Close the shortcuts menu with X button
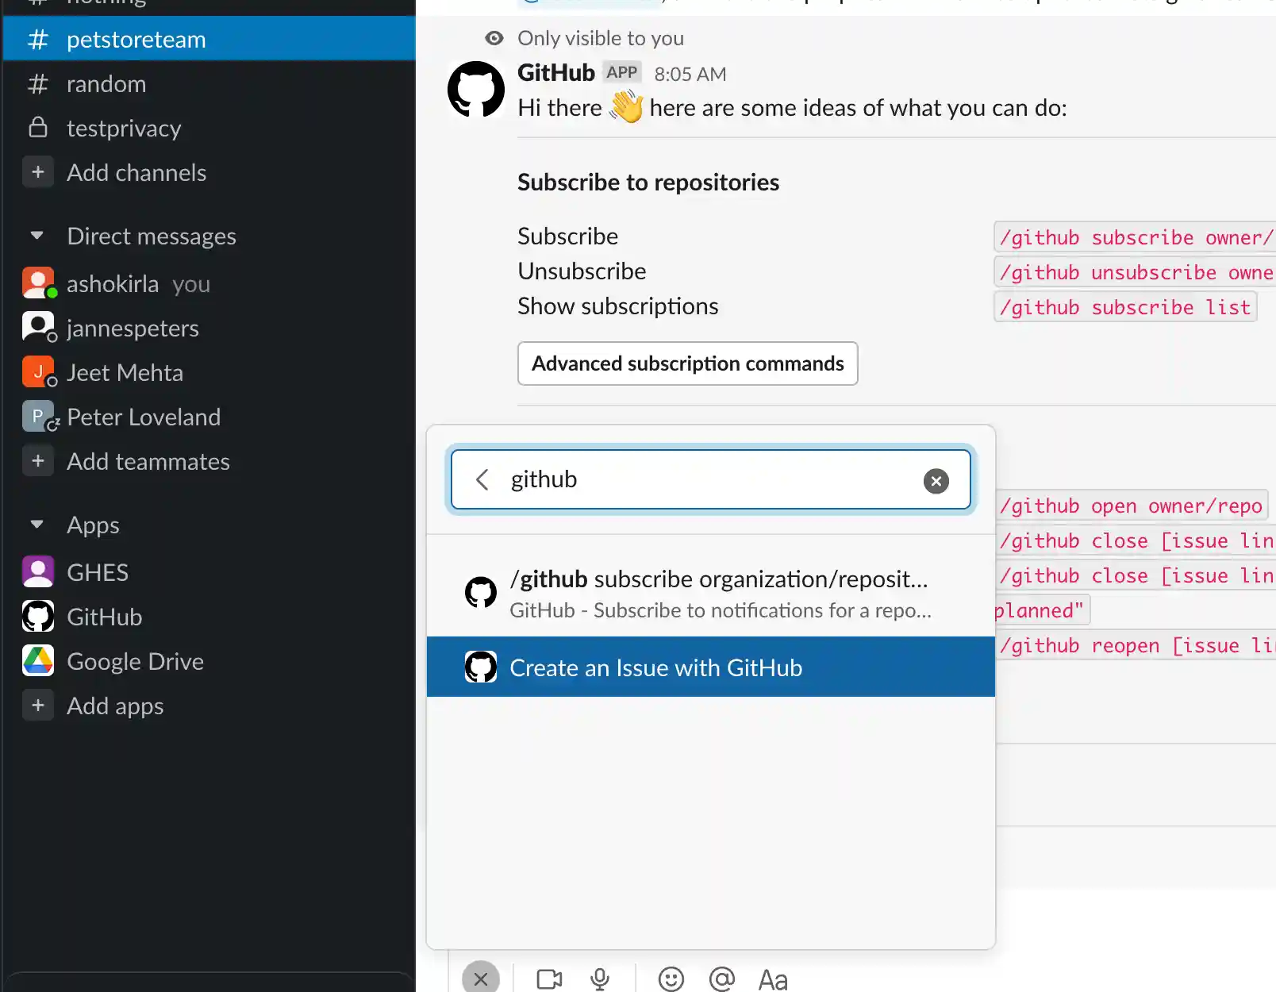Viewport: 1276px width, 992px height. point(481,979)
